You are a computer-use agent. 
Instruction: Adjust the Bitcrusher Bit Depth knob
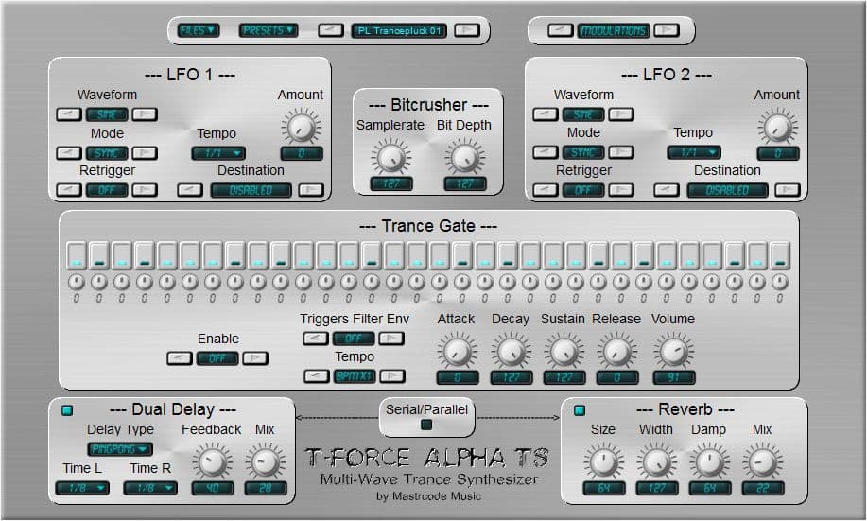[x=464, y=157]
